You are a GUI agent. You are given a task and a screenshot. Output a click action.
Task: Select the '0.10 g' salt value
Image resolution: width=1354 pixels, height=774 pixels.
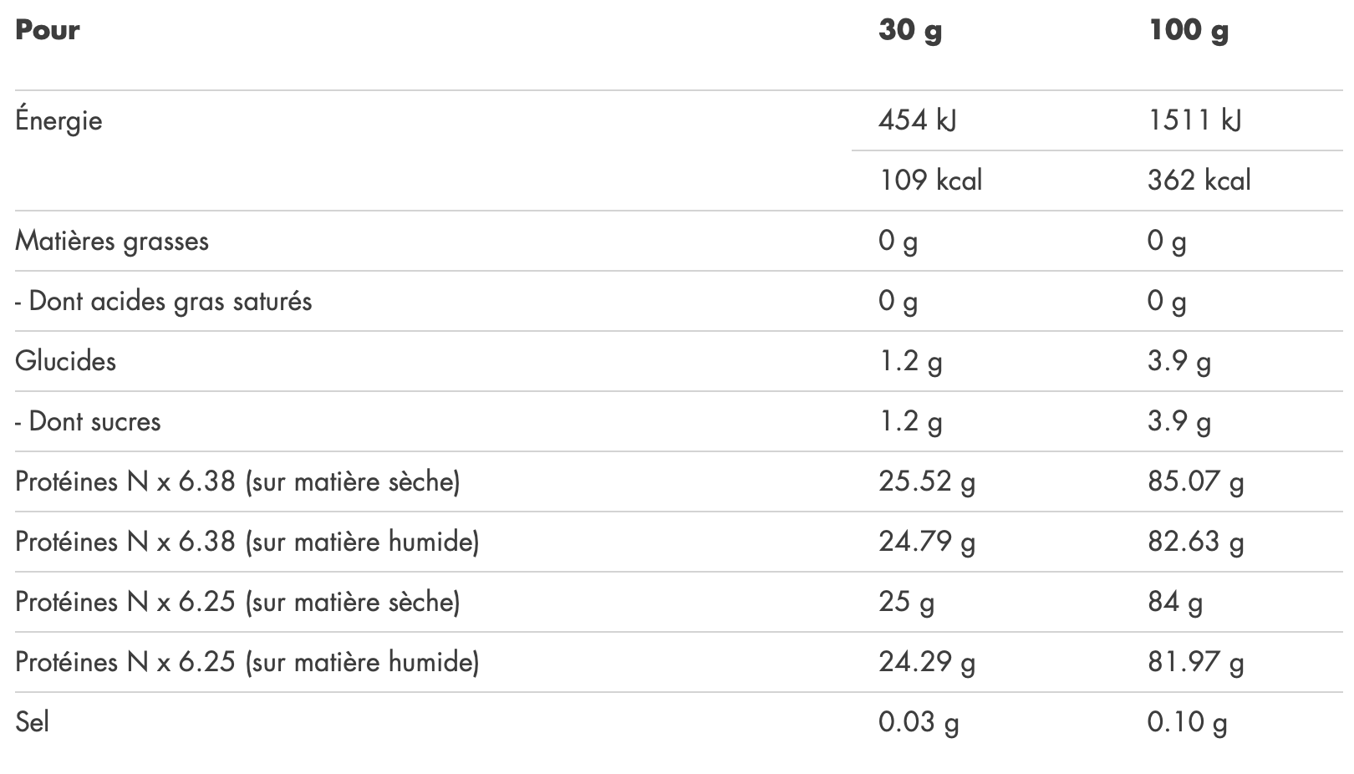1187,722
